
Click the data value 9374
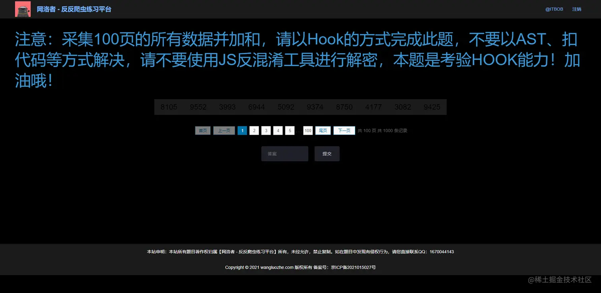click(x=315, y=107)
